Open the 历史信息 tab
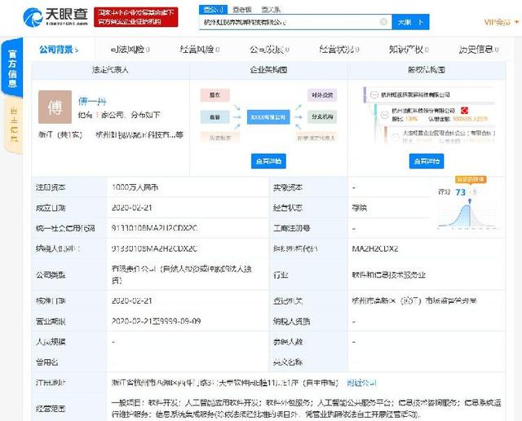Screen dimensions: 522x421 [x=479, y=50]
